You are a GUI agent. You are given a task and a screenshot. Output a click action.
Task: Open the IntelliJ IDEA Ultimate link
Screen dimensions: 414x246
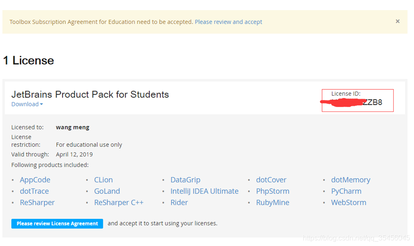click(204, 191)
